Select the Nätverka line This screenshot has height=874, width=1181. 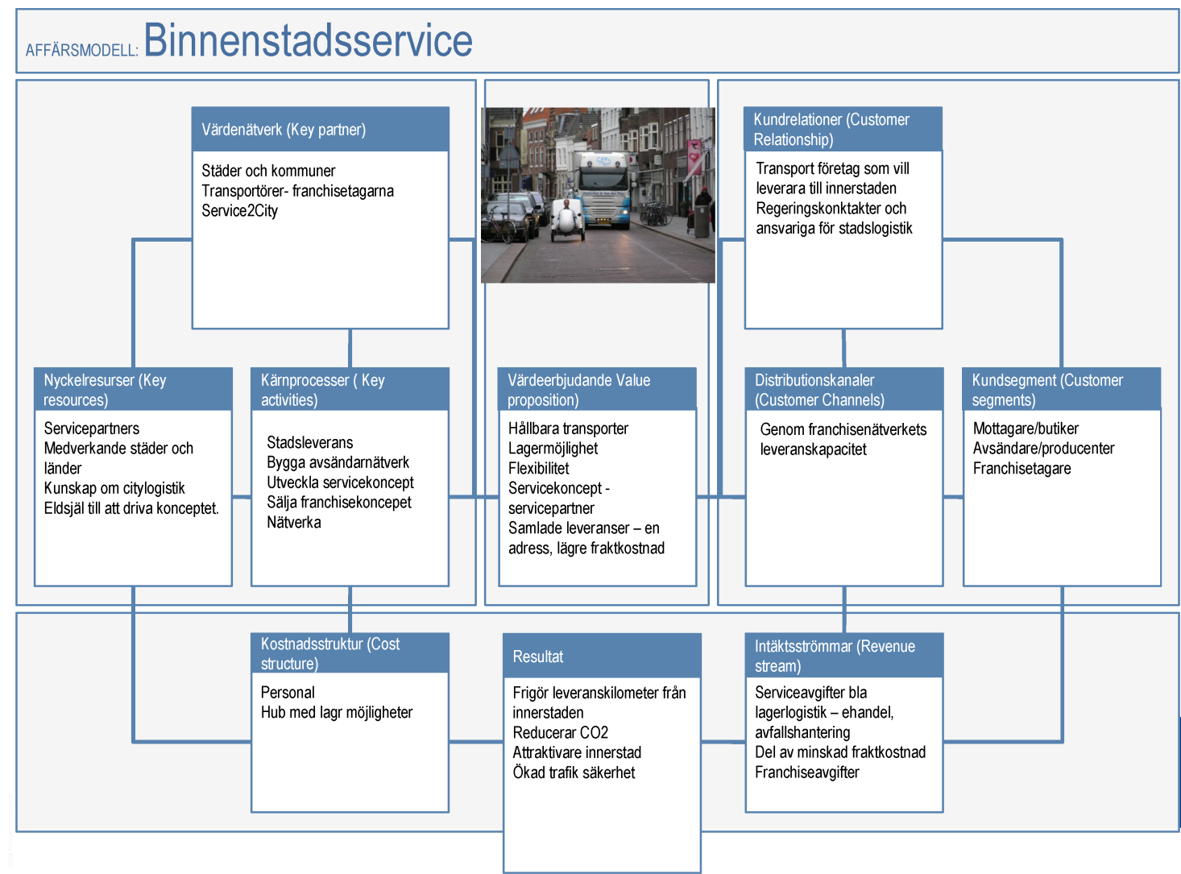[x=293, y=523]
